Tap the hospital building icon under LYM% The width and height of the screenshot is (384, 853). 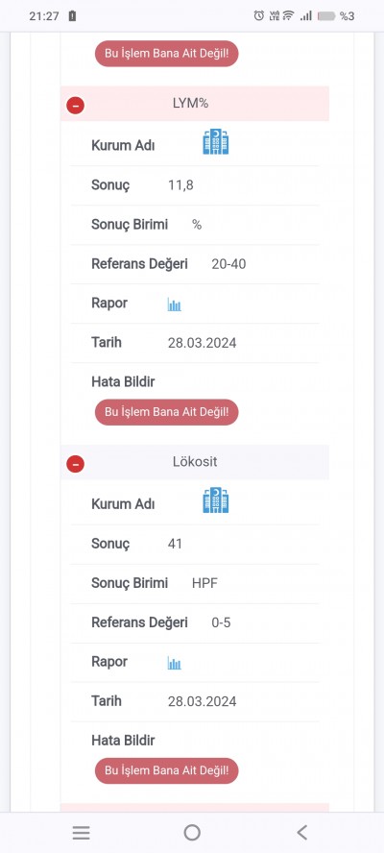[x=216, y=142]
